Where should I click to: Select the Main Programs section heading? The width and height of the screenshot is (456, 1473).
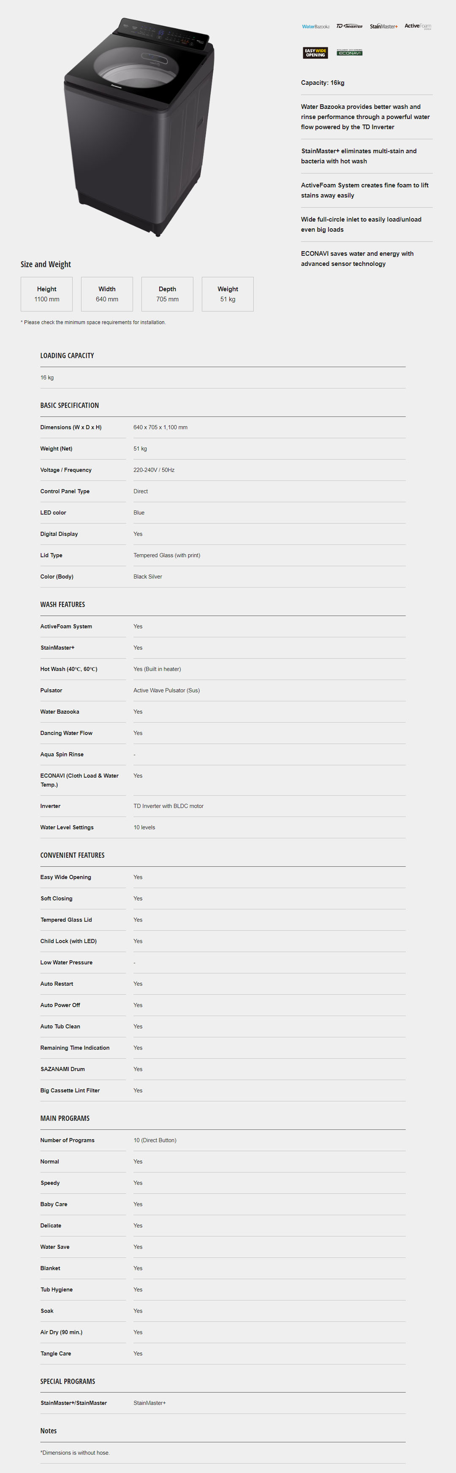(65, 1118)
